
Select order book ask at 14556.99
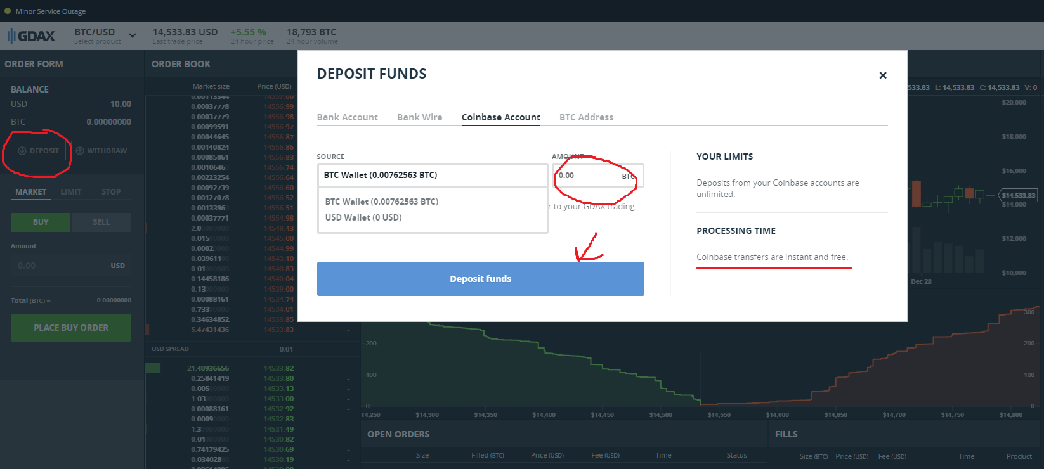coord(252,106)
